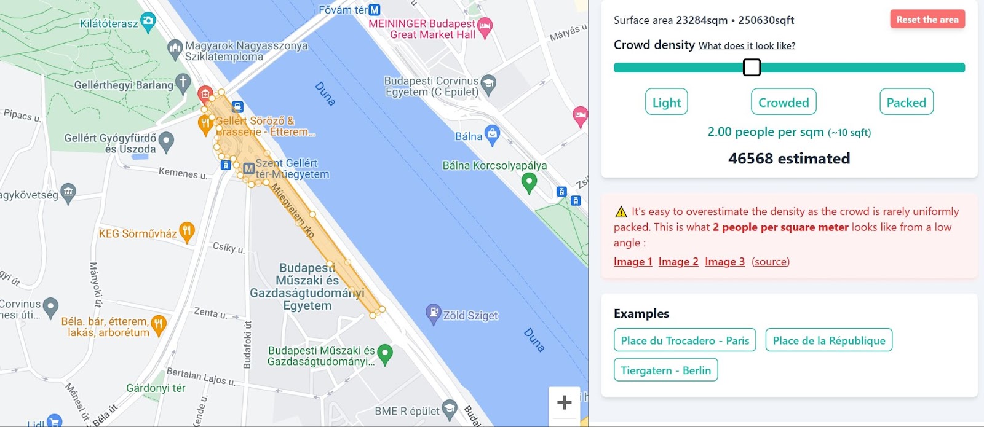Open the Image 2 example link
The height and width of the screenshot is (427, 984).
[x=678, y=262]
